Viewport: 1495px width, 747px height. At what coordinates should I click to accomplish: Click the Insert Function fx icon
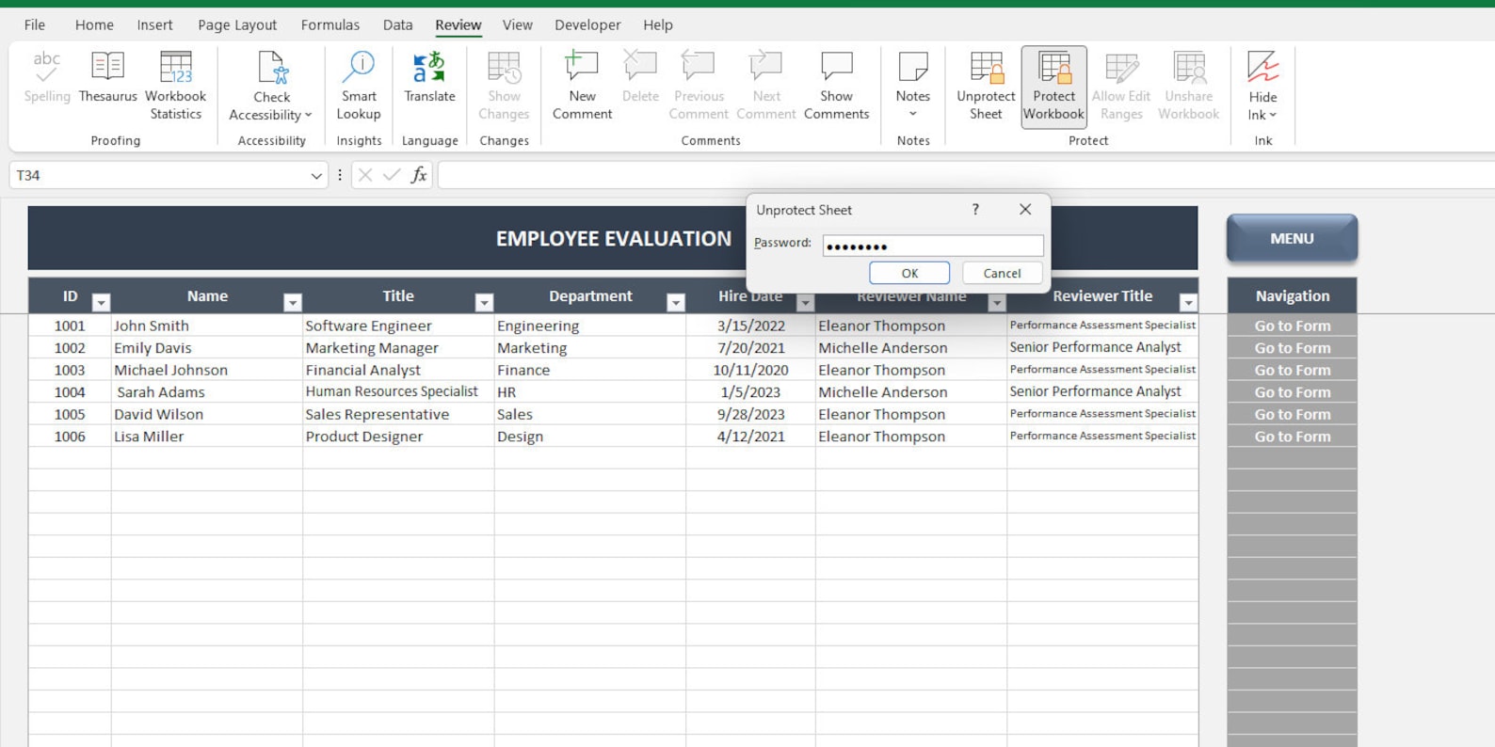point(419,175)
